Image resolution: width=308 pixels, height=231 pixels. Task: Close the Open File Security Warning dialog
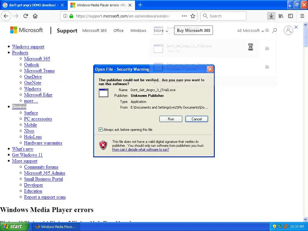tap(210, 69)
